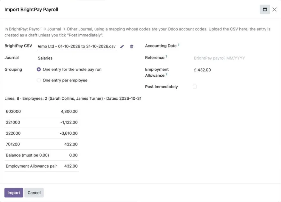Screen dimensions: 281x202
Task: Click the Post Immediately label
Action: [162, 87]
